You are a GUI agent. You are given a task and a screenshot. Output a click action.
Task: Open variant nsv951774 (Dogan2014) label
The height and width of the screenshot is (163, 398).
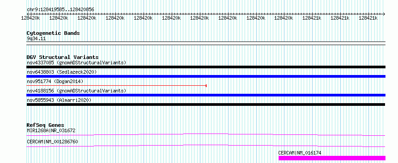click(55, 81)
